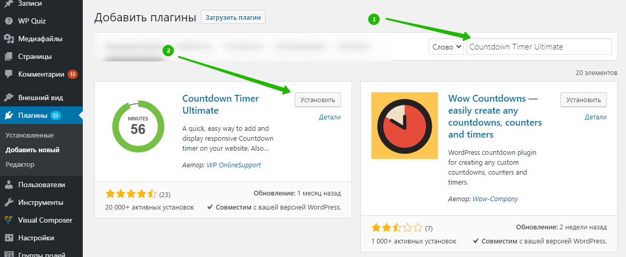Click the 13 comments count badge

pyautogui.click(x=72, y=74)
